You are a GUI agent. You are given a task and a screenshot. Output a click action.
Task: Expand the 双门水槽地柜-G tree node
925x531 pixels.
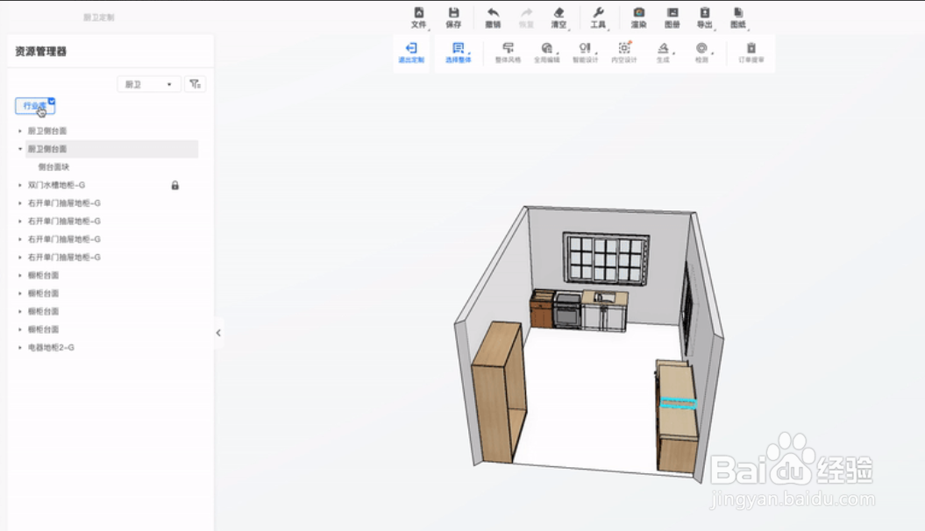[20, 185]
